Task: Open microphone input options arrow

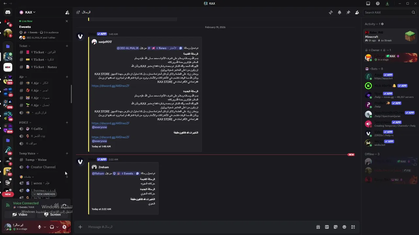Action: coord(45,227)
